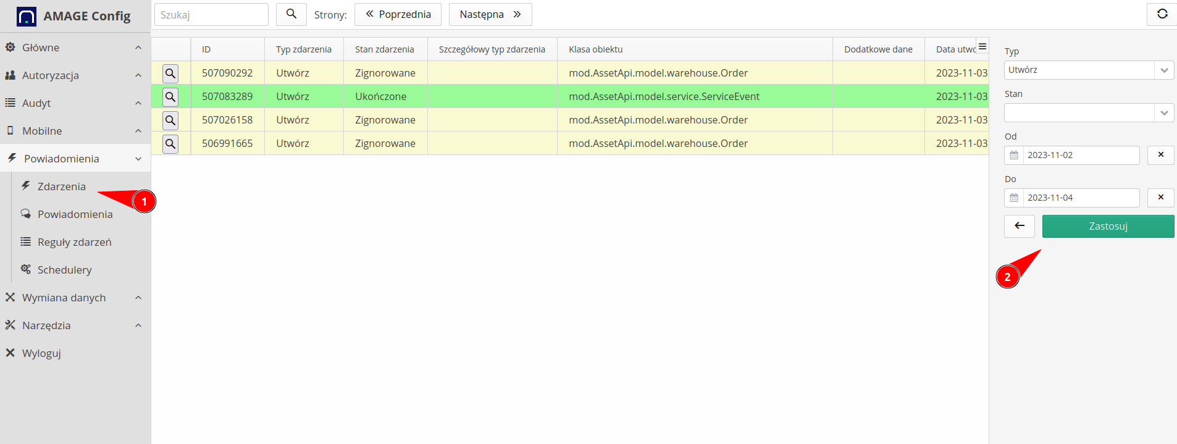Open details of event 507083289
1177x444 pixels.
pos(170,97)
